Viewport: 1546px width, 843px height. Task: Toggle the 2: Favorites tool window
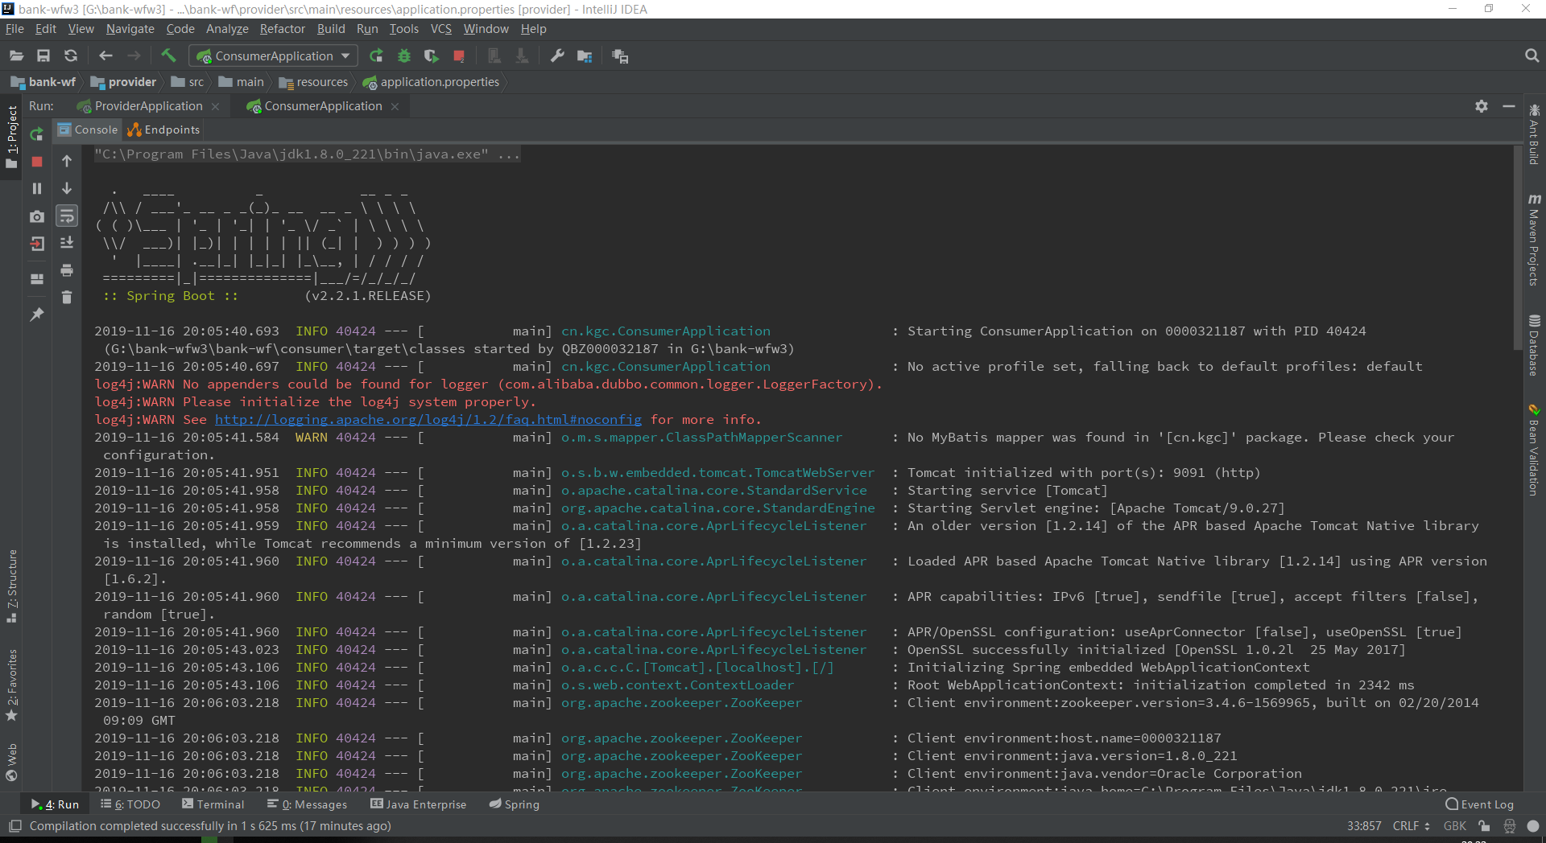pos(11,684)
